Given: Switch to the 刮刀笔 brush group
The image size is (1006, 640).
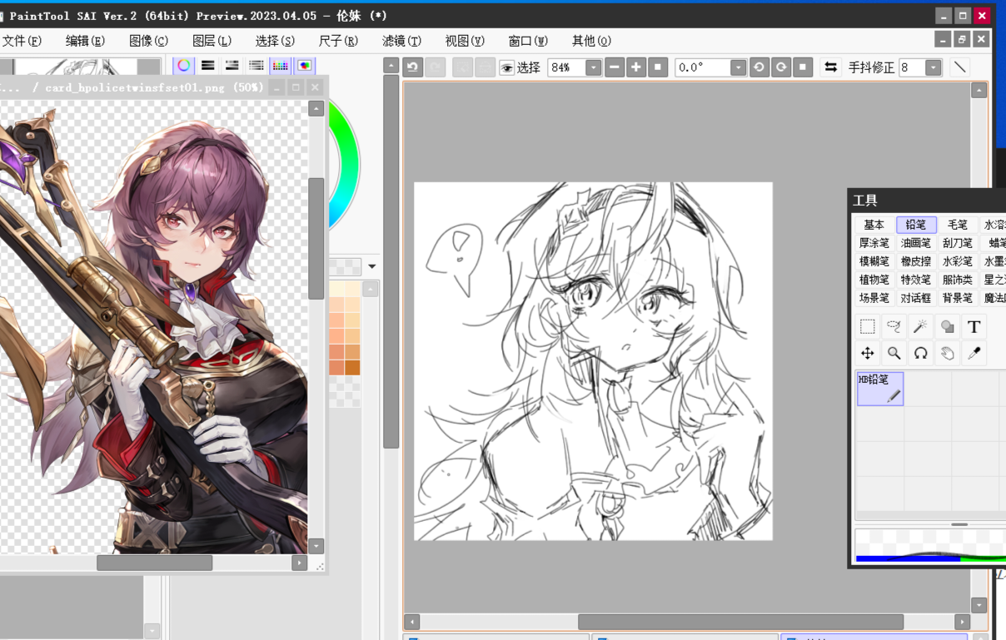Looking at the screenshot, I should [958, 243].
